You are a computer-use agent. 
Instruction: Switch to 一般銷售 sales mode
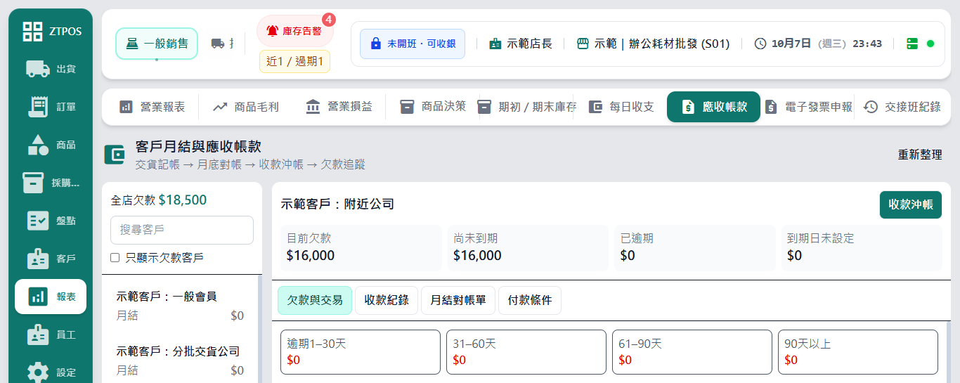[x=157, y=44]
